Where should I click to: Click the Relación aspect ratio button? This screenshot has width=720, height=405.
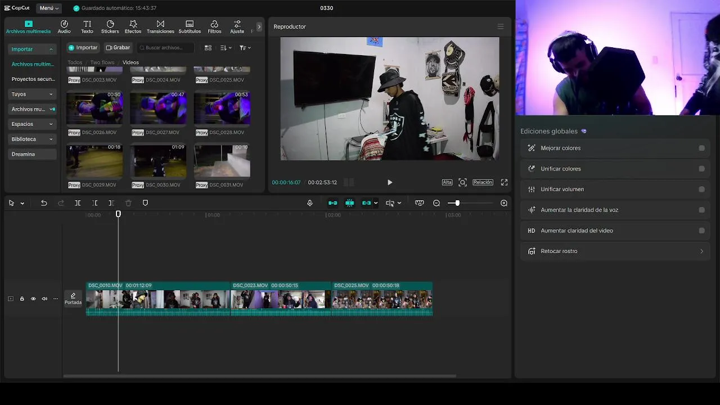pos(483,182)
